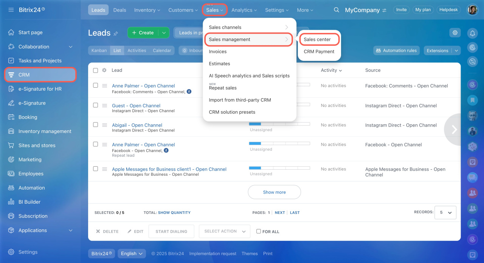
Task: Open the Create button dropdown arrow
Action: [164, 32]
